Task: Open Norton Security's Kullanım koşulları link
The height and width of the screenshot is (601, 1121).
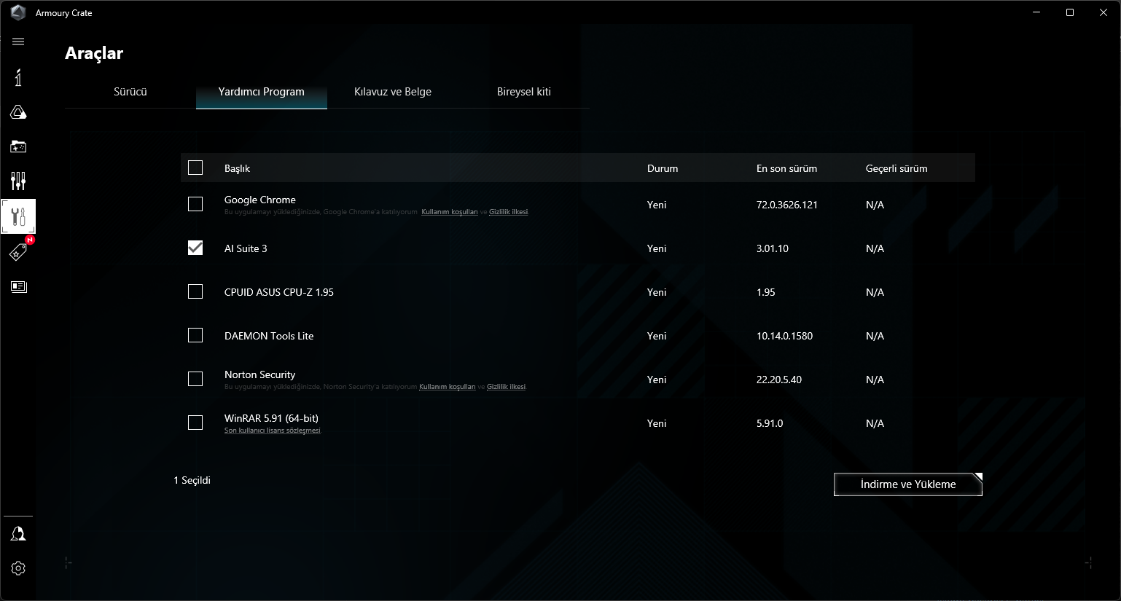Action: [448, 387]
